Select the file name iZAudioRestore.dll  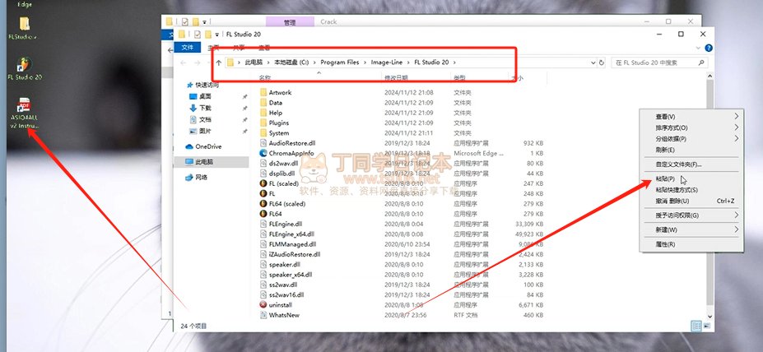point(295,254)
